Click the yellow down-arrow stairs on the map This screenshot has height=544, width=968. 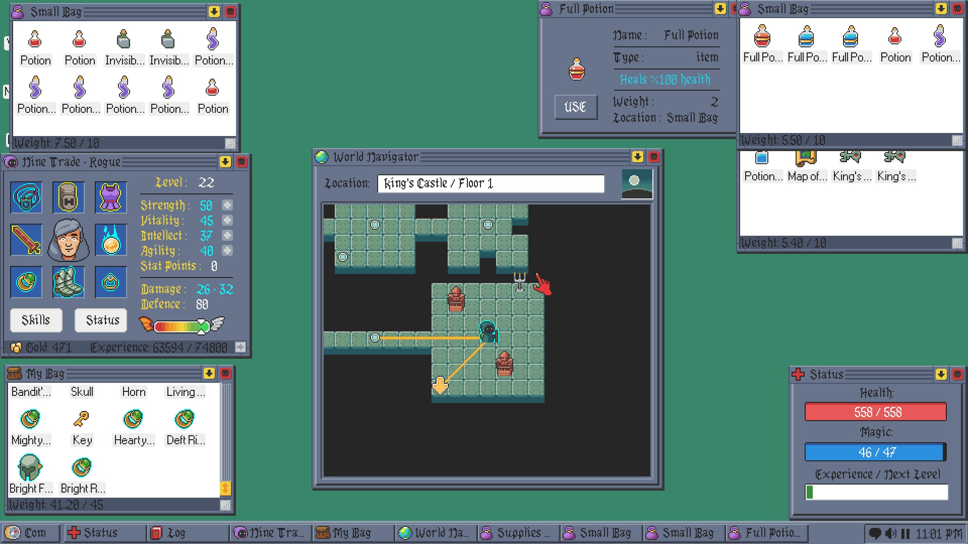coord(440,386)
